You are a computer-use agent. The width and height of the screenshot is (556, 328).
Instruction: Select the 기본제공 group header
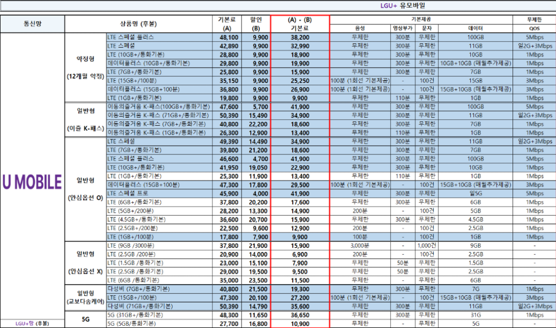421,20
